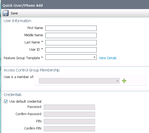The image size is (149, 133).
Task: Select the Confirm Password field
Action: coord(69,114)
